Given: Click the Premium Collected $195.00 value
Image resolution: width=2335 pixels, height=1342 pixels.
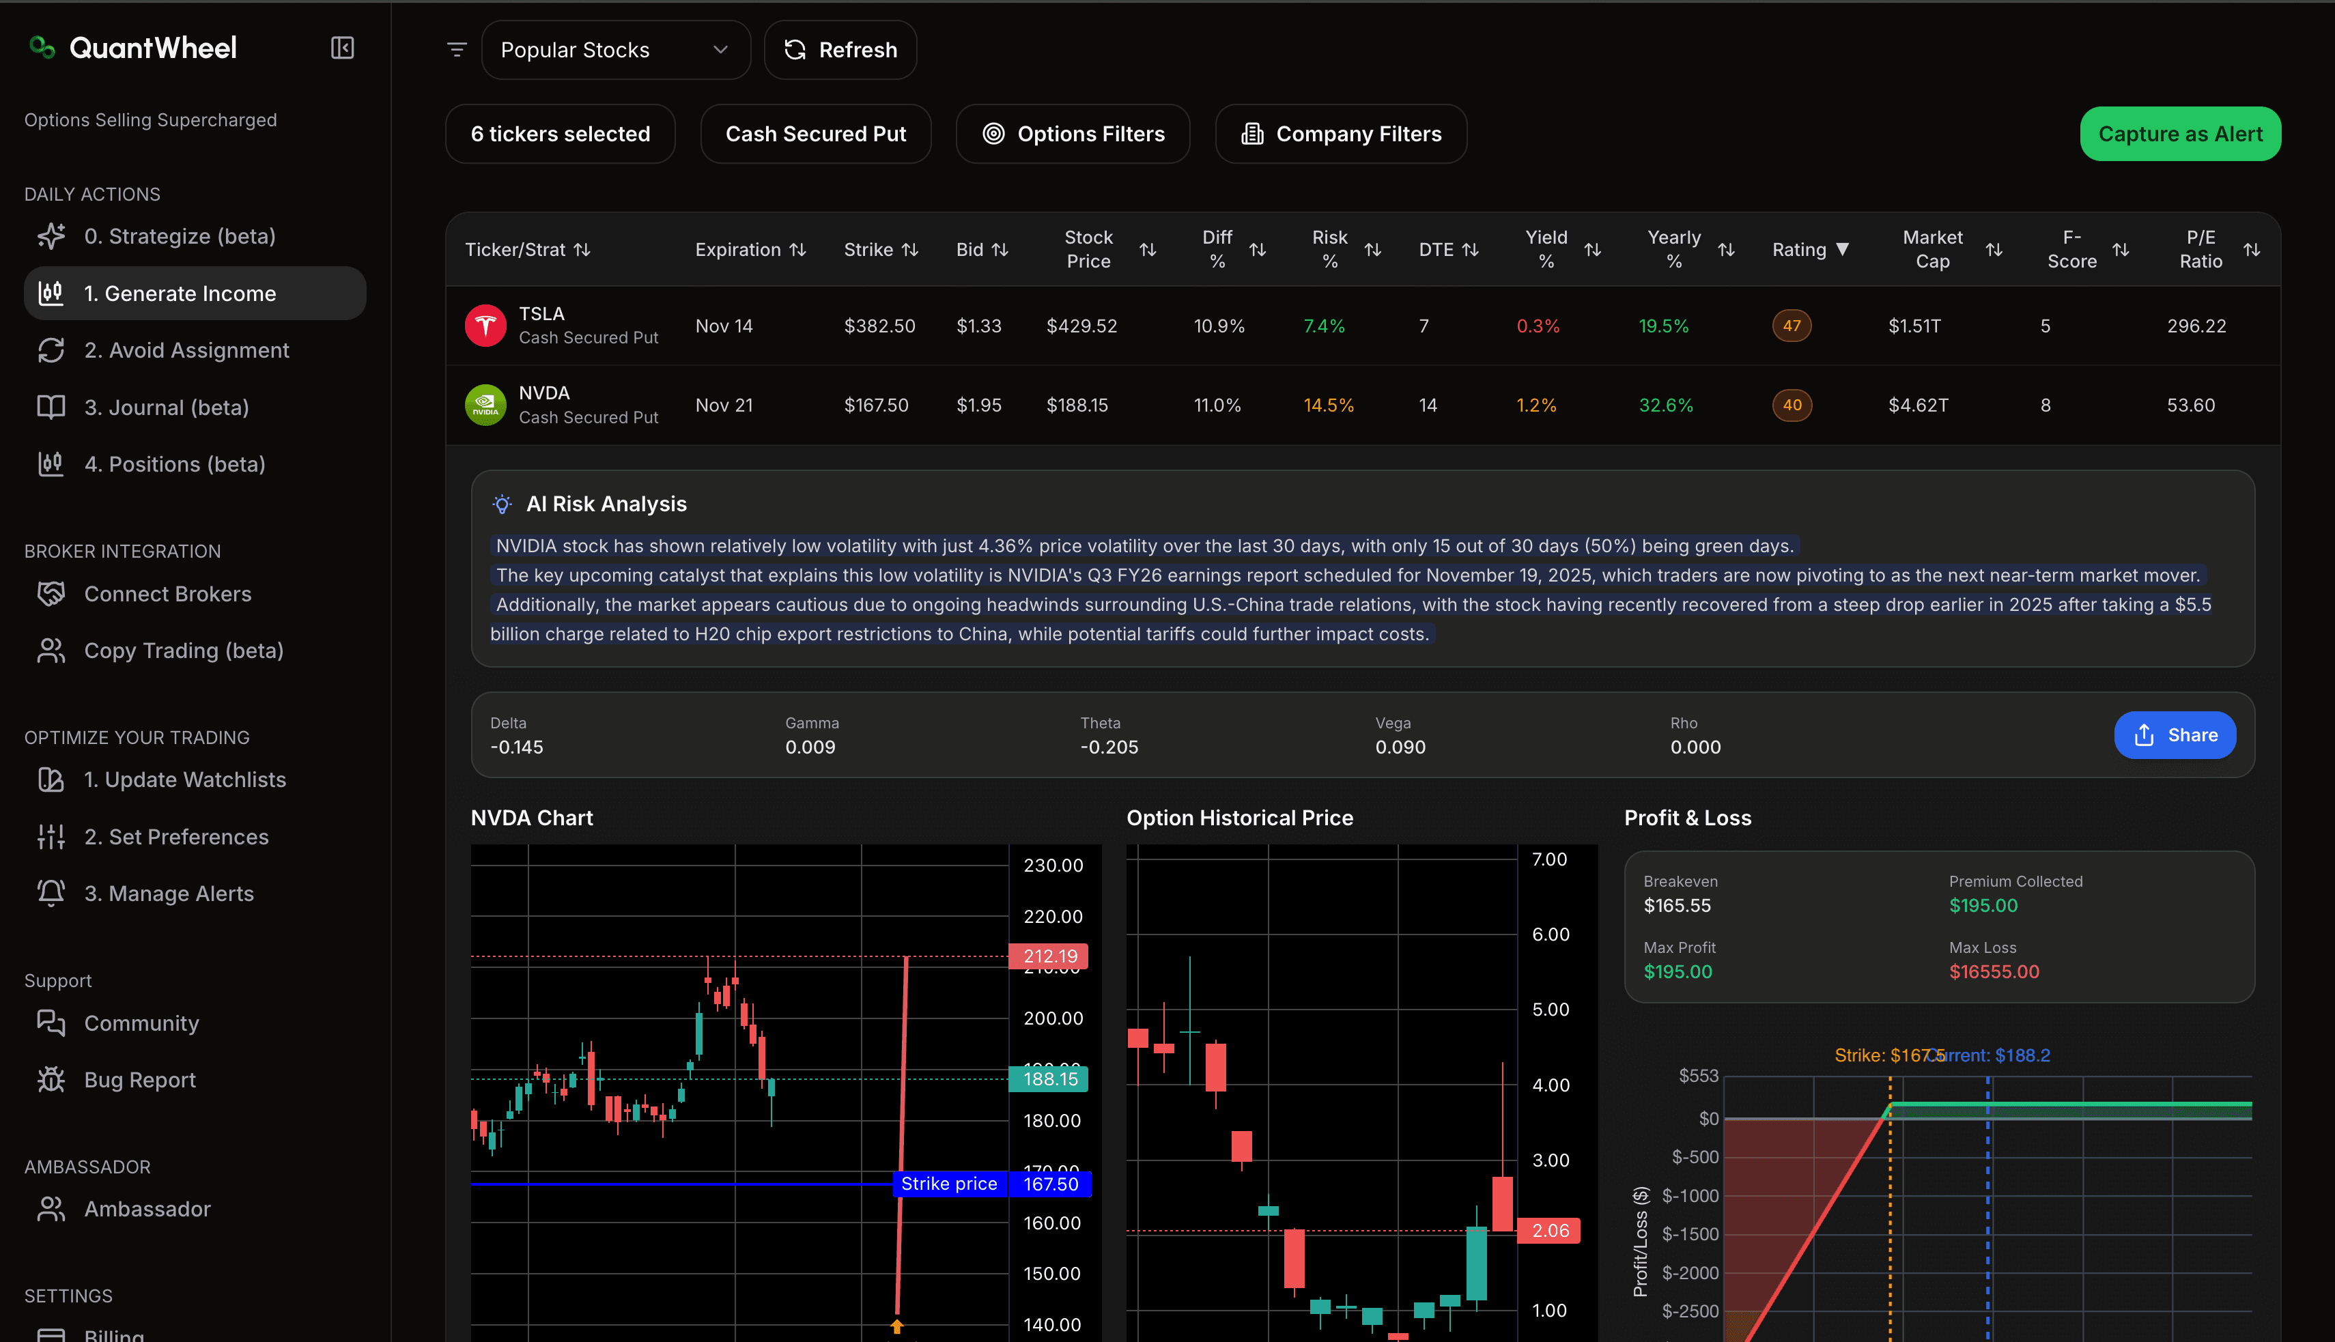Looking at the screenshot, I should point(1983,905).
